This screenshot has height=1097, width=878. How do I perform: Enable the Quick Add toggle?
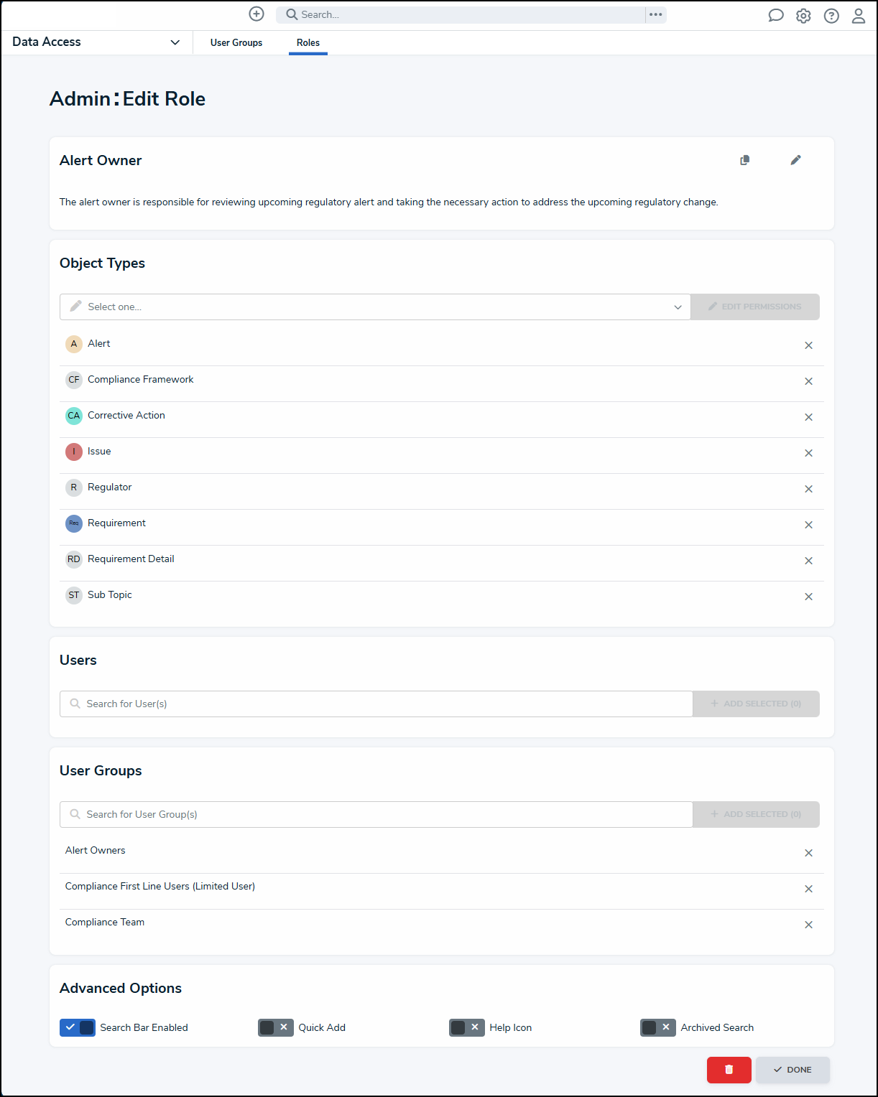[x=276, y=1027]
